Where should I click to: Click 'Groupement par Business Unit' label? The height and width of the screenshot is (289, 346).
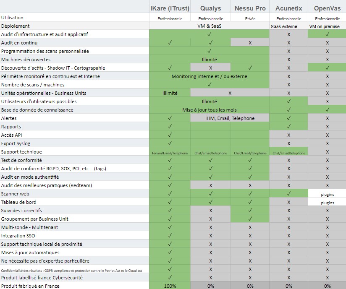pos(35,219)
